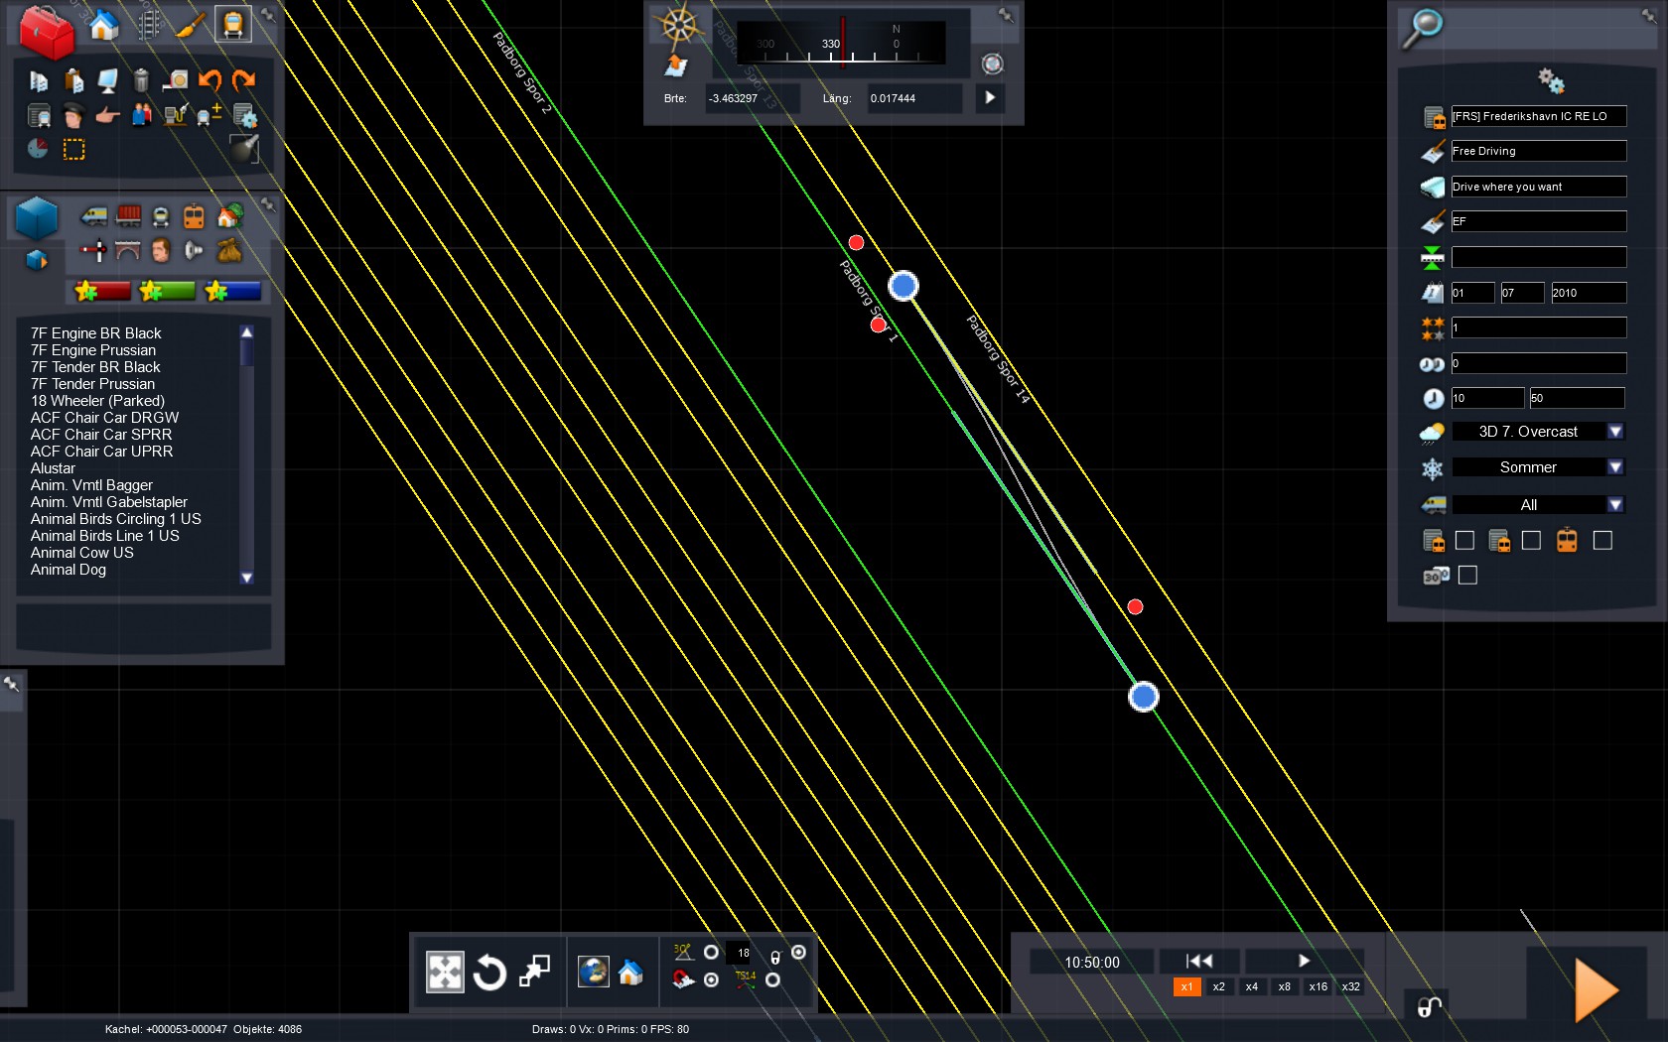Viewport: 1668px width, 1042px height.
Task: Click the fuel pump icon
Action: 175,115
